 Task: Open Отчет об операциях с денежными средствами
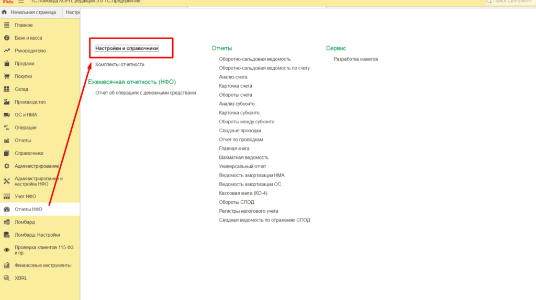pos(146,93)
